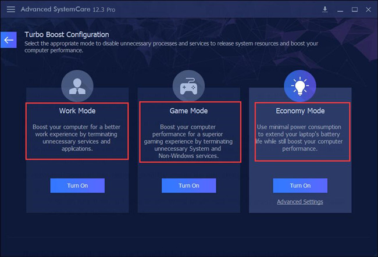Close the Advanced SystemCare window
The width and height of the screenshot is (378, 257).
click(368, 9)
